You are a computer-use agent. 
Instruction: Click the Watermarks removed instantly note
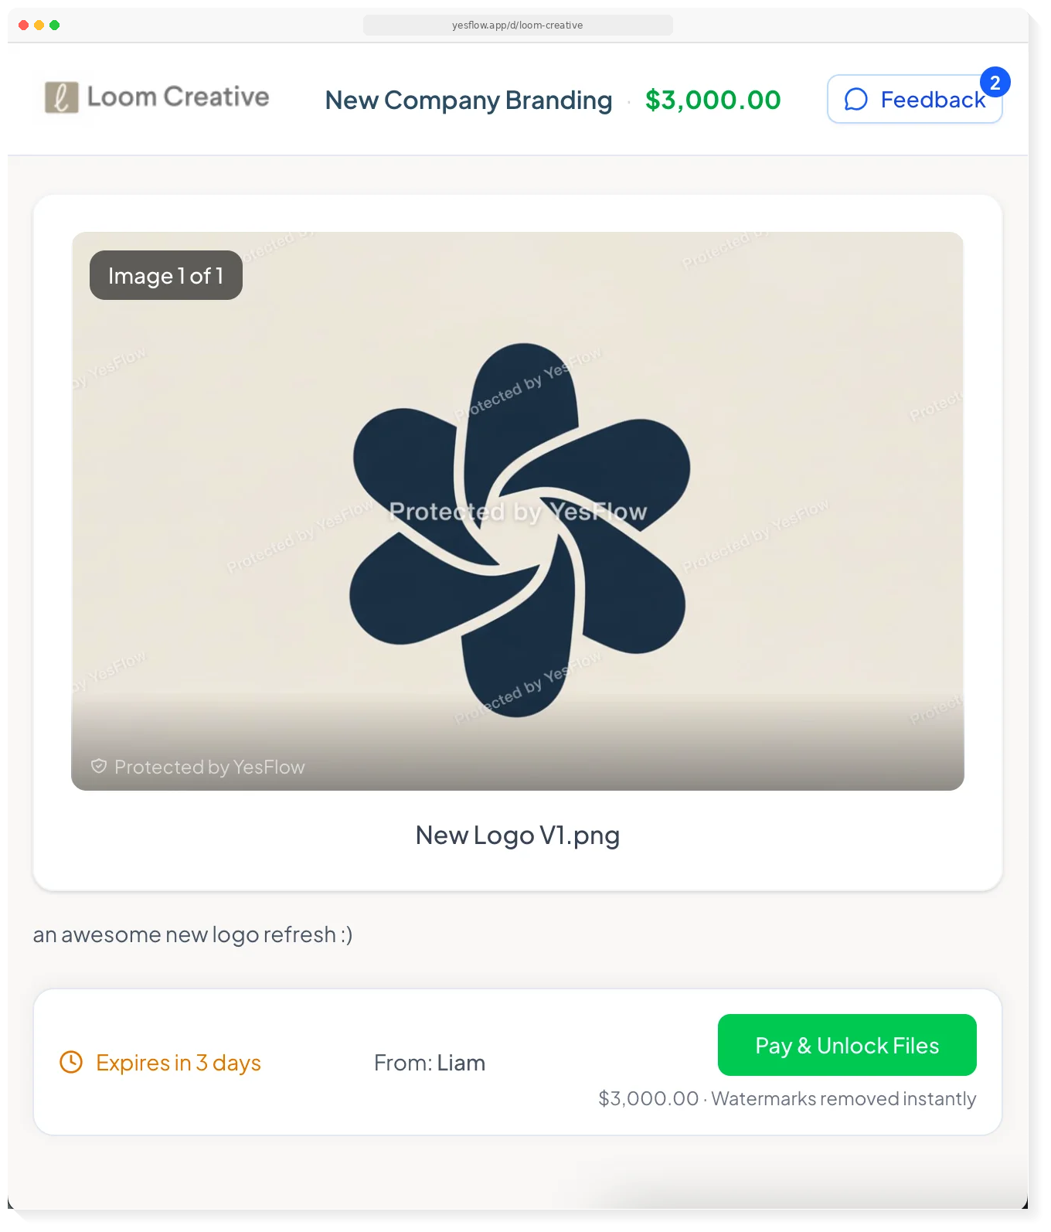click(x=844, y=1098)
